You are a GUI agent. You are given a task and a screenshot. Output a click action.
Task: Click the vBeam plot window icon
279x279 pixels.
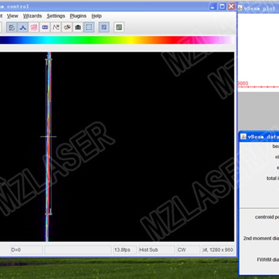click(240, 8)
